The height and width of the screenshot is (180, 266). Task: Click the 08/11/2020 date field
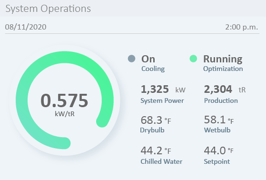click(x=26, y=27)
